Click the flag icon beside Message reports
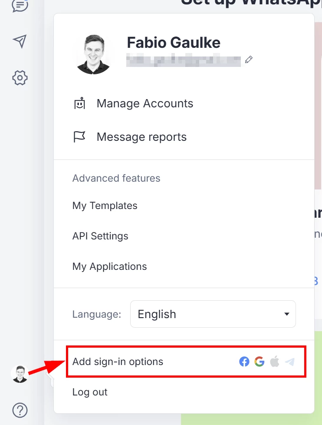The image size is (322, 425). pos(79,136)
